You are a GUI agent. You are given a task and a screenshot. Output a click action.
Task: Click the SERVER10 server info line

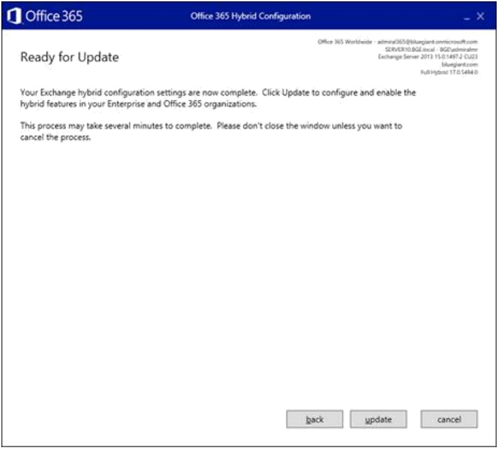(x=431, y=50)
